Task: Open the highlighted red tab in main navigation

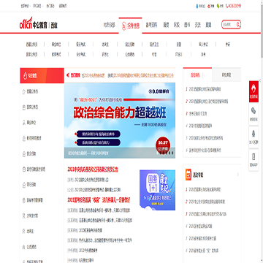Action: [130, 25]
